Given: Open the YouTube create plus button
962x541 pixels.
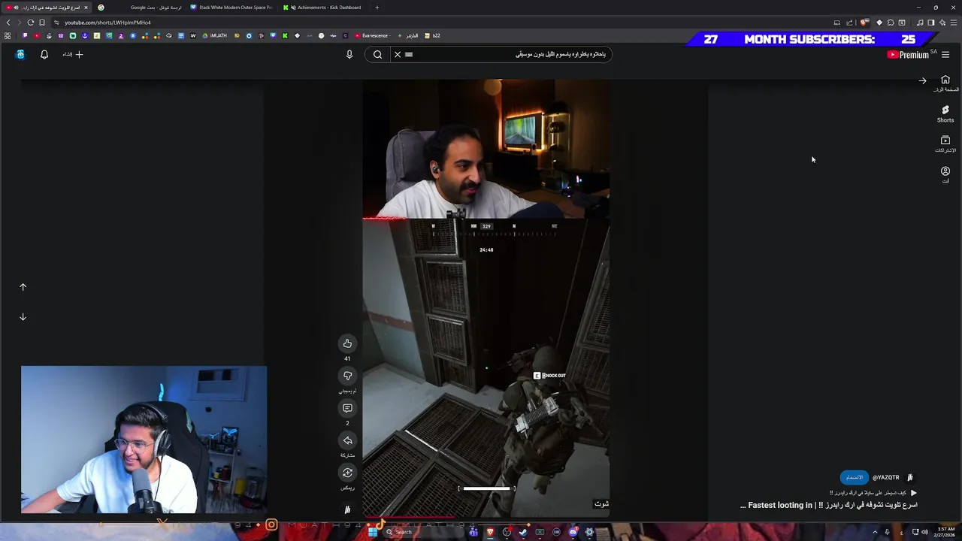Looking at the screenshot, I should coord(73,54).
